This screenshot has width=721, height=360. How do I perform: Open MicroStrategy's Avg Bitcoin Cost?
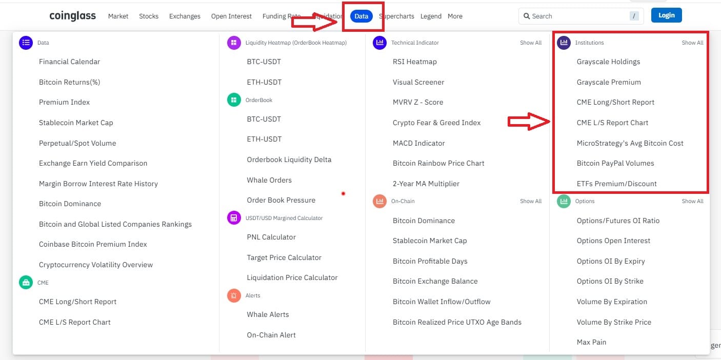point(630,143)
